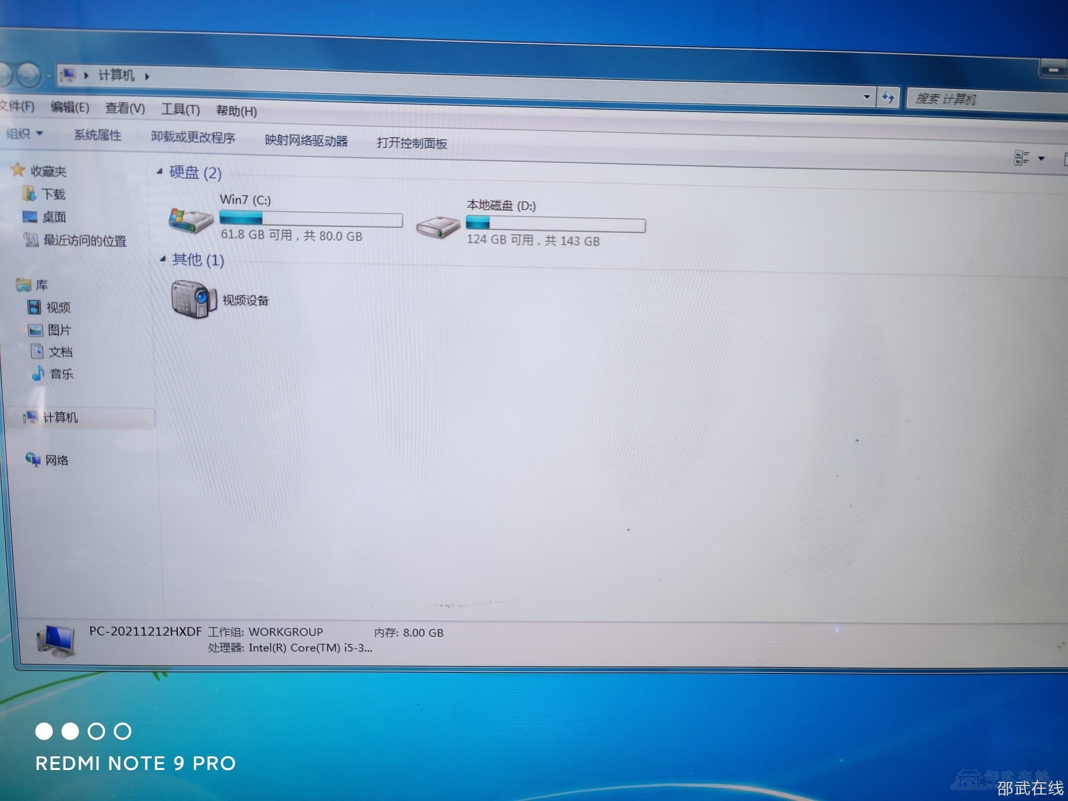Image resolution: width=1068 pixels, height=801 pixels.
Task: Open 图片 library in sidebar
Action: click(59, 330)
